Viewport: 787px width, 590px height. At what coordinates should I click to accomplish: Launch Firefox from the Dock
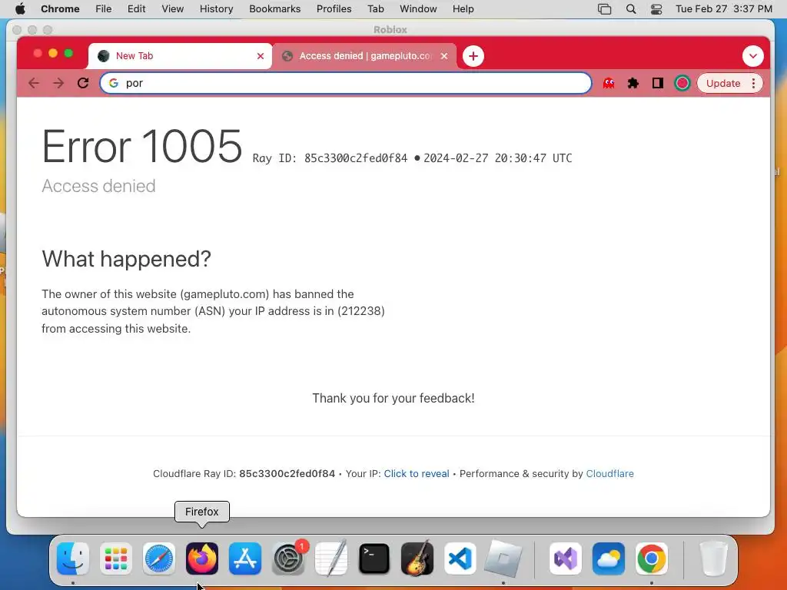pyautogui.click(x=202, y=559)
